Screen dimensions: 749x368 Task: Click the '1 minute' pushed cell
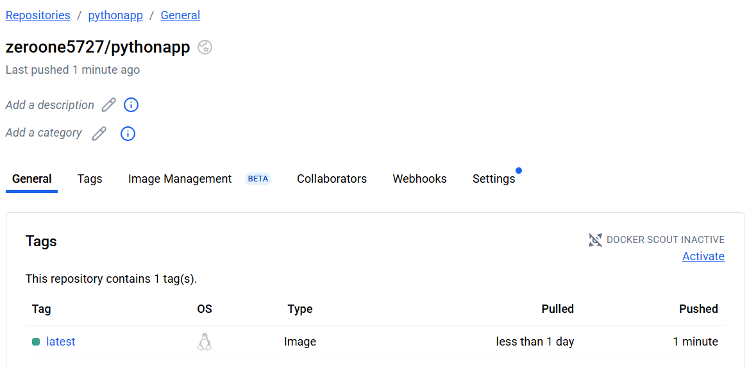click(x=696, y=342)
